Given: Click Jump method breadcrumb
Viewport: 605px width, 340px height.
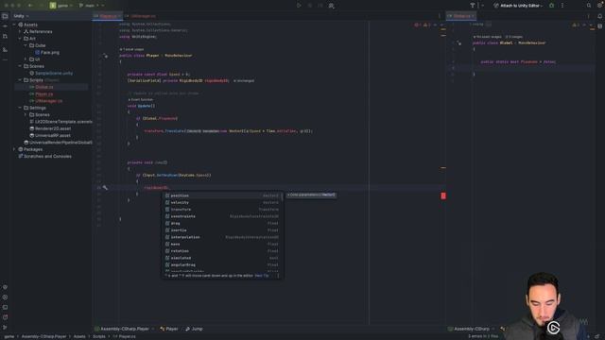Looking at the screenshot, I should tap(194, 329).
